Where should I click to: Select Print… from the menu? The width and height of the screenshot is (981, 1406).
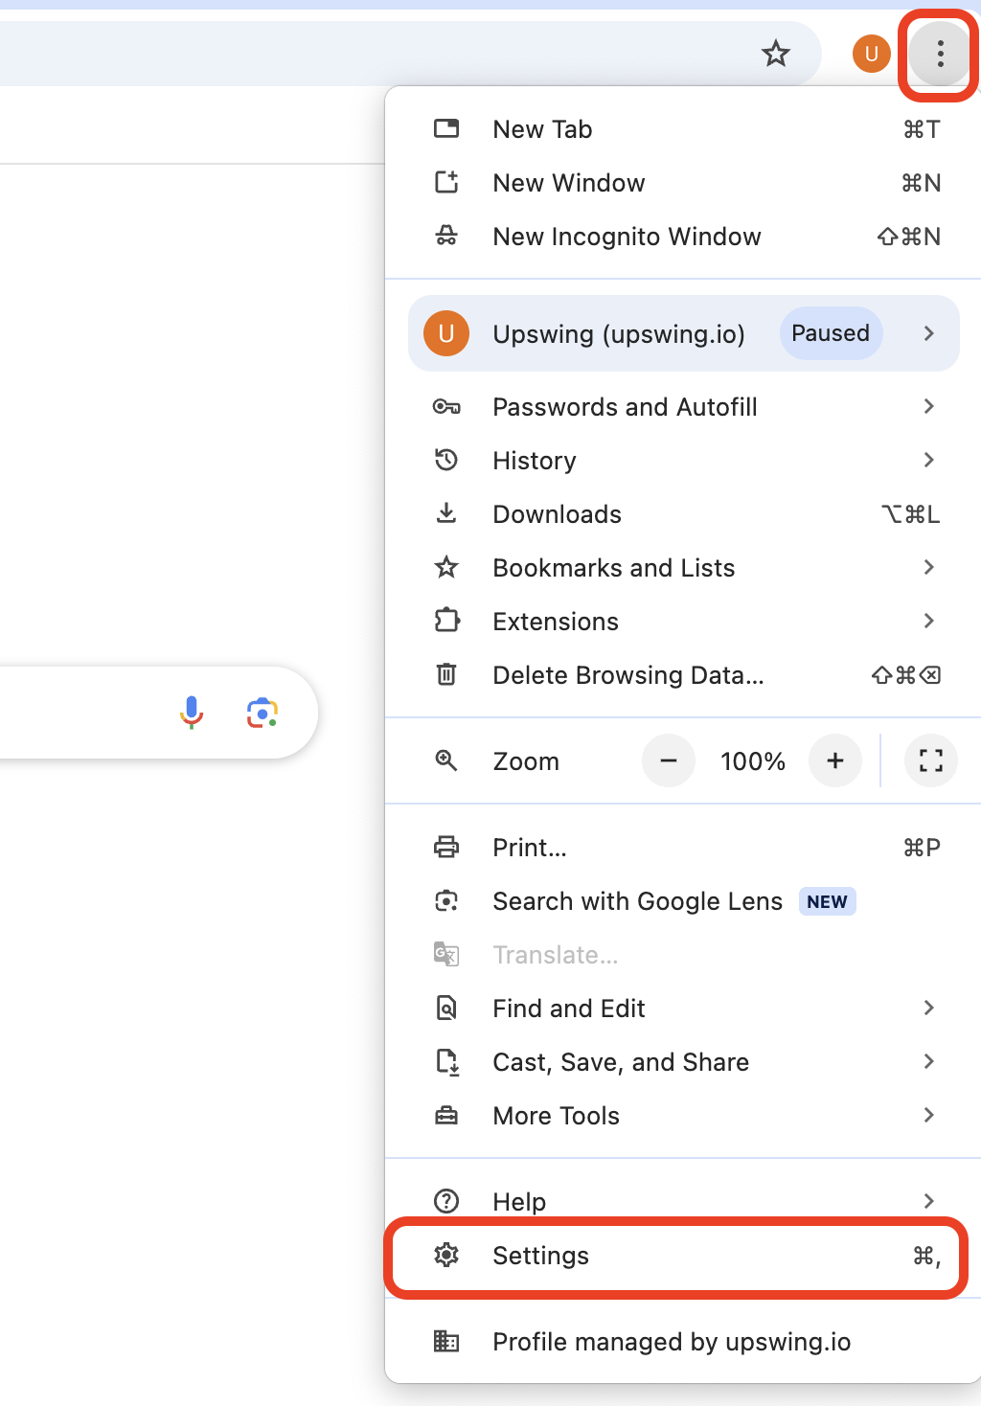tap(683, 847)
